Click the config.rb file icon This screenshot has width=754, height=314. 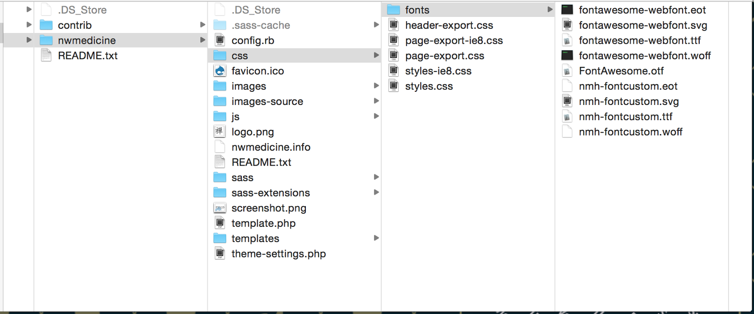pos(220,40)
